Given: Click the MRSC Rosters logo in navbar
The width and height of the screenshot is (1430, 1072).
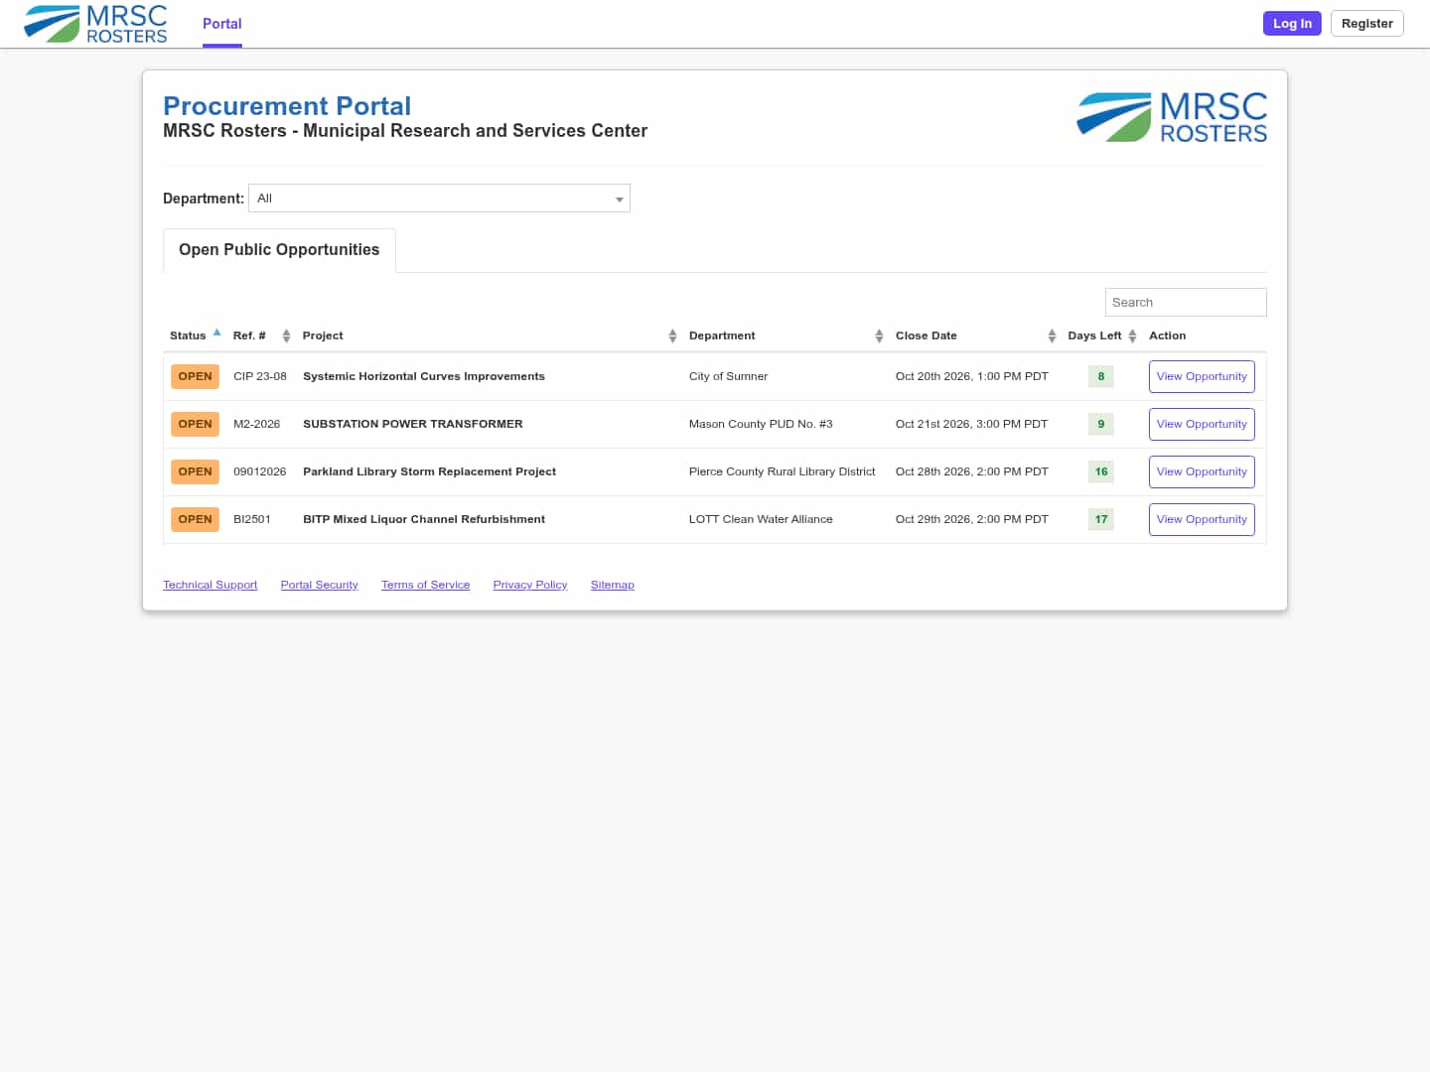Looking at the screenshot, I should [95, 24].
